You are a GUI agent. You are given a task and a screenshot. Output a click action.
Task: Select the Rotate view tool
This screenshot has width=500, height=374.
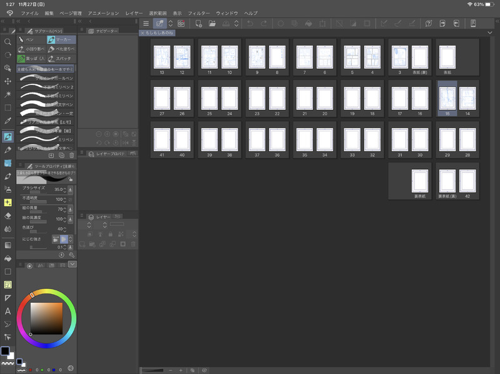tap(8, 55)
